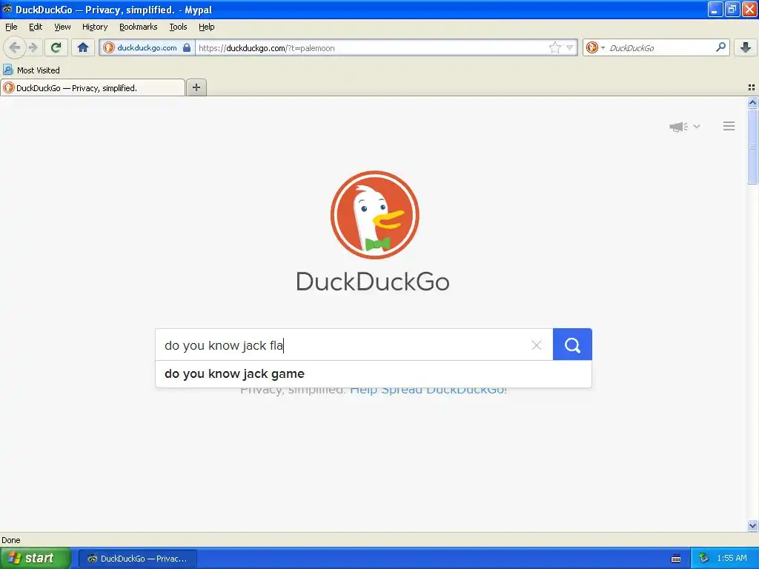Image resolution: width=759 pixels, height=569 pixels.
Task: Click the blue search submit button
Action: [x=572, y=345]
